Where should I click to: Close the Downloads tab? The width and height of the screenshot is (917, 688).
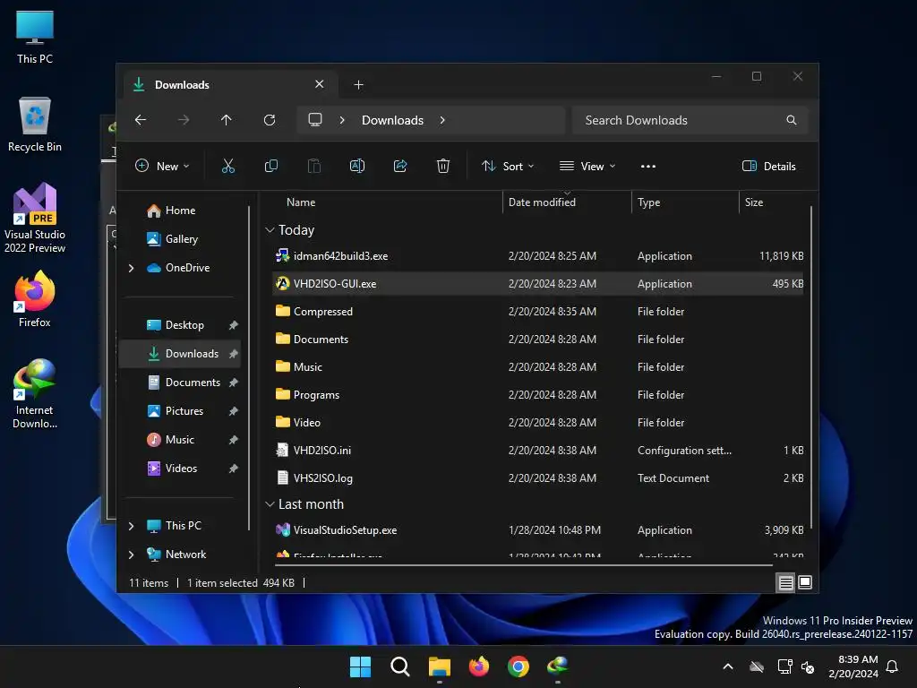point(320,84)
